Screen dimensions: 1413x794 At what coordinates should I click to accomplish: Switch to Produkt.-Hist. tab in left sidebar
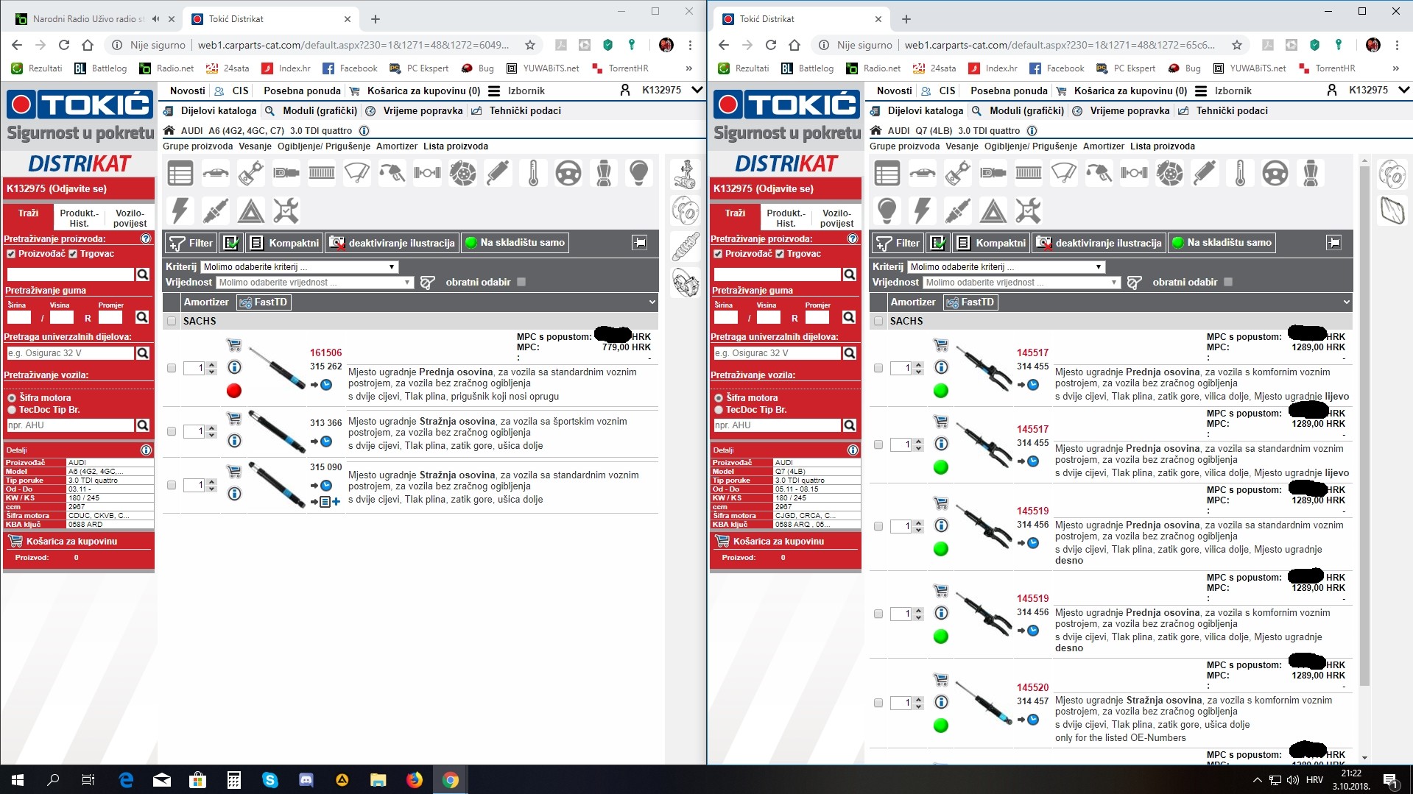pos(79,218)
